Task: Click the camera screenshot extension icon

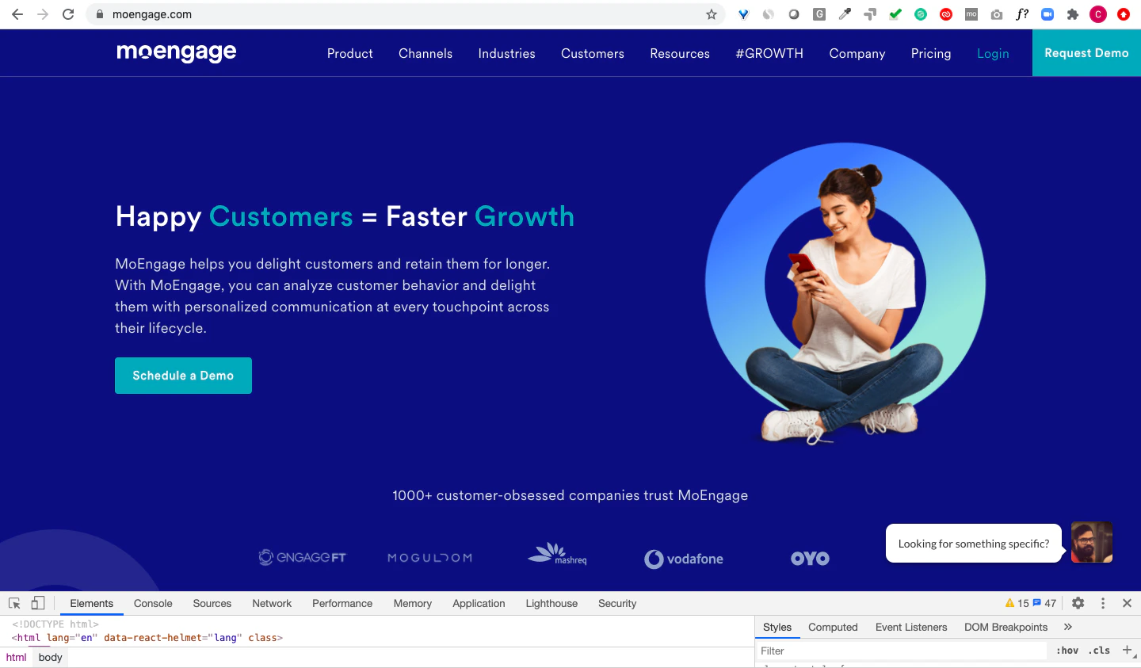Action: [997, 14]
